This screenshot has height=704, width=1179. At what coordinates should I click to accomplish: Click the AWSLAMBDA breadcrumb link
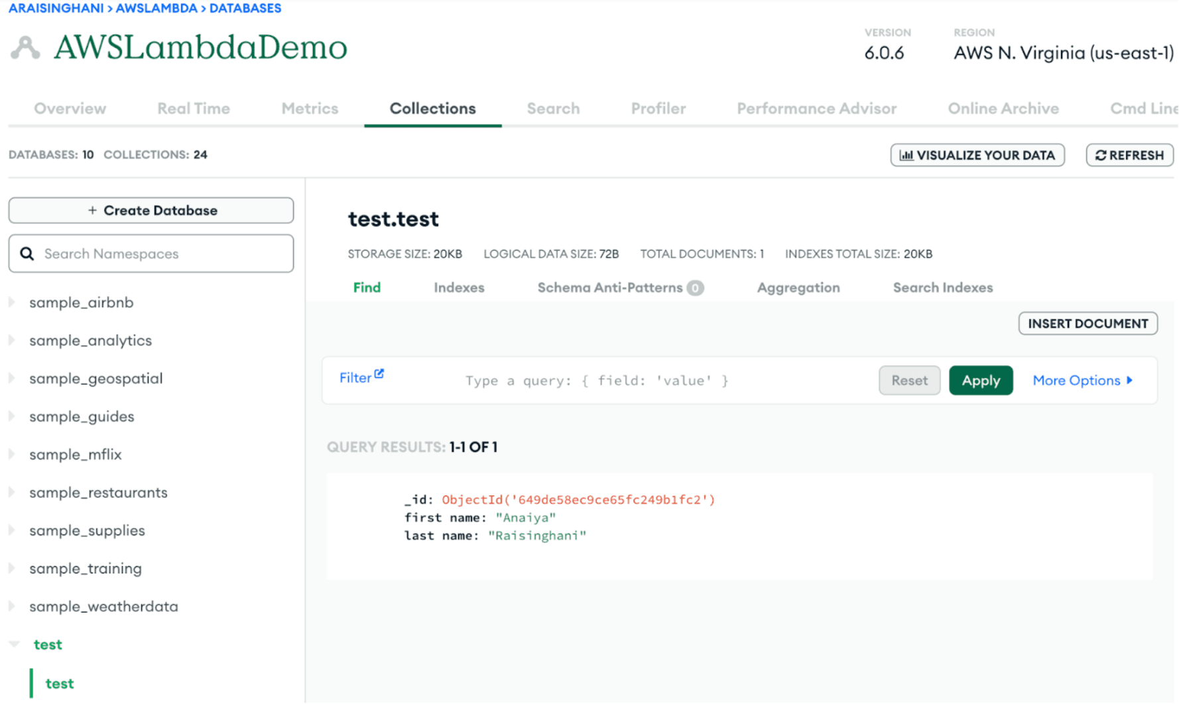156,8
